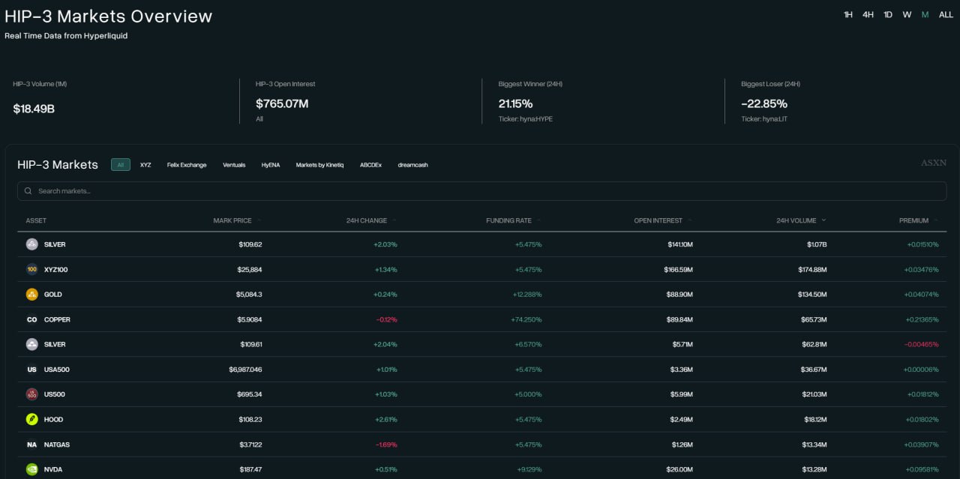Viewport: 960px width, 479px height.
Task: Switch the timeframe to 1H
Action: [x=848, y=14]
